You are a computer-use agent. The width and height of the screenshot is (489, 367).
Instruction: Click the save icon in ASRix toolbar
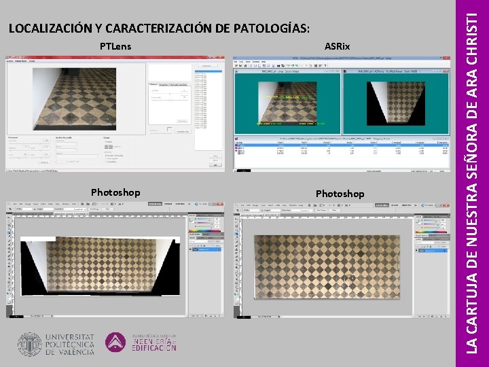point(240,65)
